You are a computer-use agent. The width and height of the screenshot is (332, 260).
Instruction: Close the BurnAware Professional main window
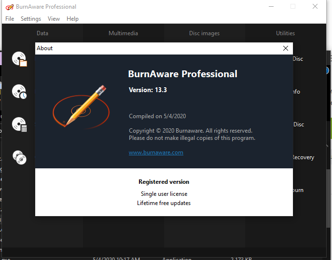point(315,7)
